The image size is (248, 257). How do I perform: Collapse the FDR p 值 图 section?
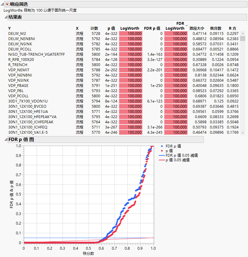(x=6, y=140)
